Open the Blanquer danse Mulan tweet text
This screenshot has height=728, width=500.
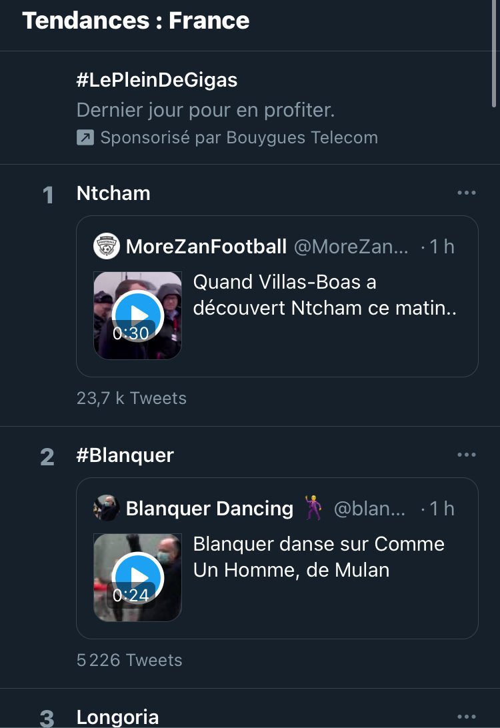[319, 557]
